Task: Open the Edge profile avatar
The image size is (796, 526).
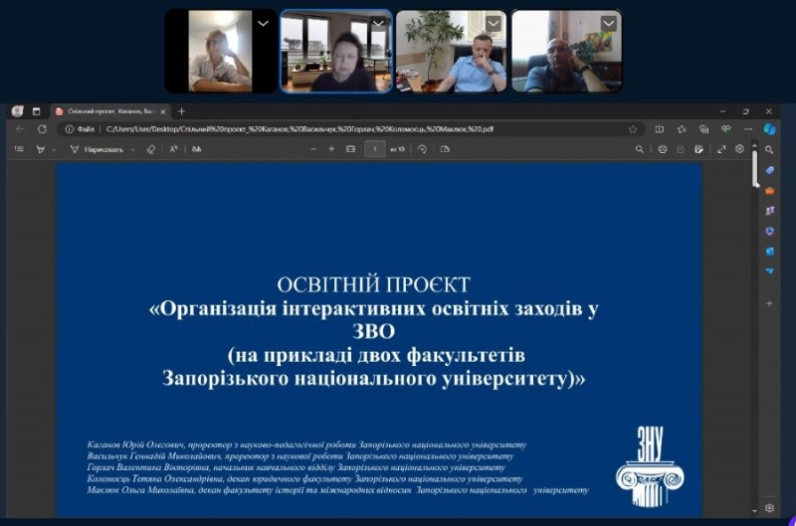Action: click(17, 111)
